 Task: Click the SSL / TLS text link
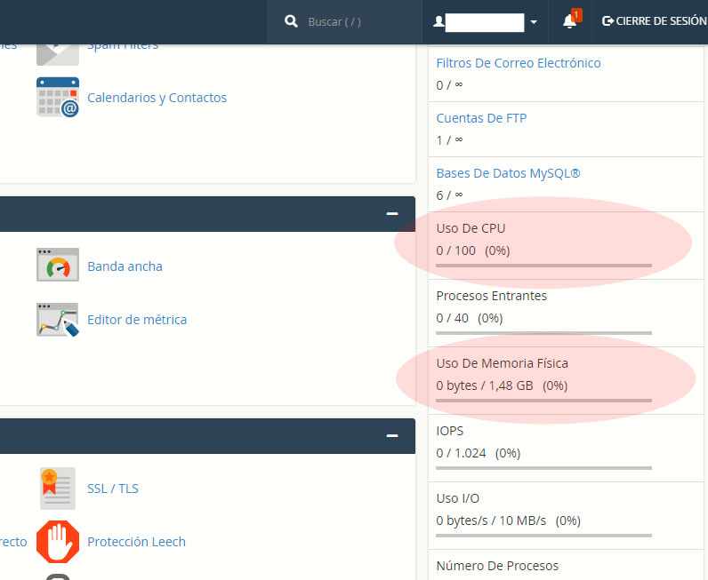coord(113,489)
